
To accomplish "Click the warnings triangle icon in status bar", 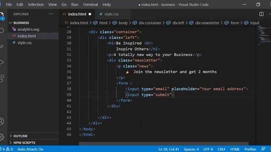I will tap(8, 149).
